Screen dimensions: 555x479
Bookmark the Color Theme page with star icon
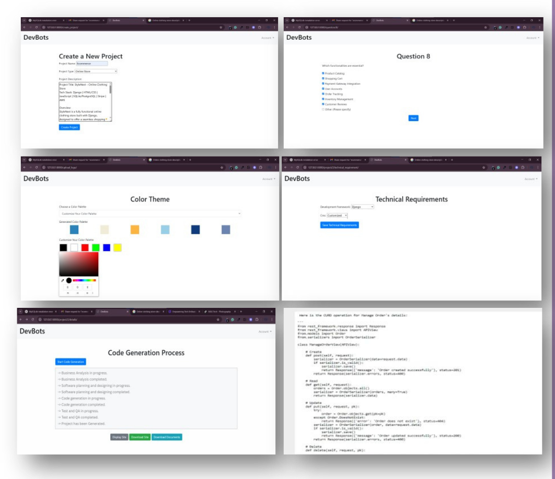pyautogui.click(x=222, y=167)
